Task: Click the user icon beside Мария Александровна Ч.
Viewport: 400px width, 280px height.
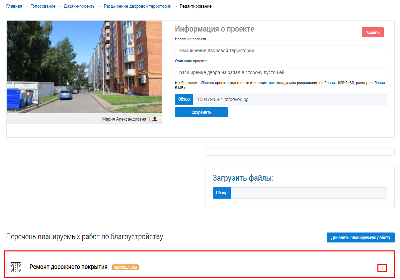Action: click(x=154, y=119)
